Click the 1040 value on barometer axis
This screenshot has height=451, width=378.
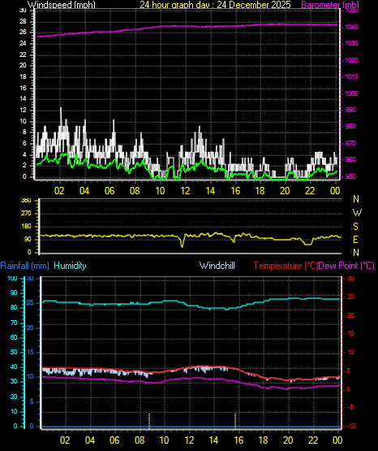(351, 27)
